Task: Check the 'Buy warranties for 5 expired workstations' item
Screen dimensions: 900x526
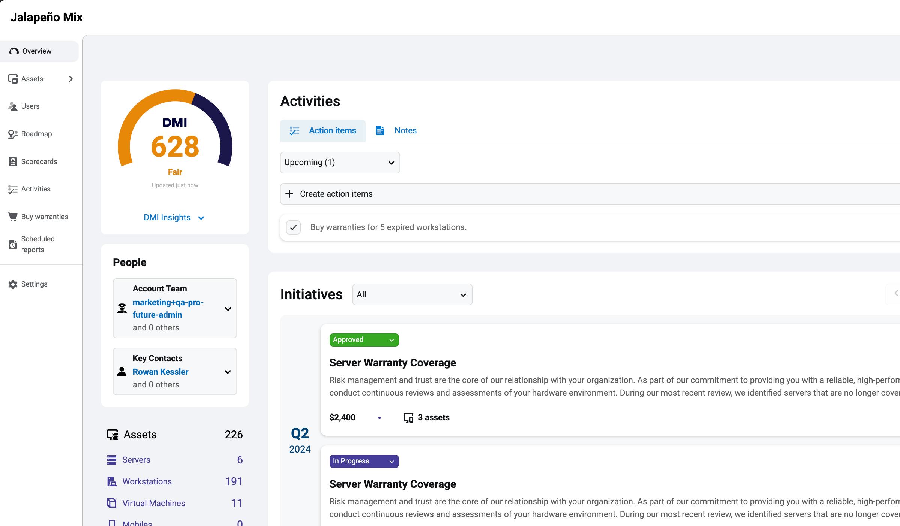Action: [293, 227]
